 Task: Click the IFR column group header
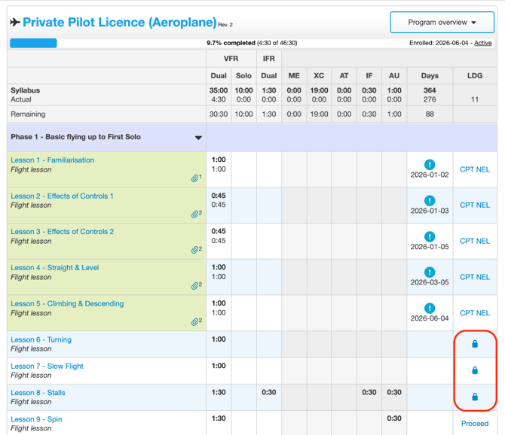coord(268,59)
